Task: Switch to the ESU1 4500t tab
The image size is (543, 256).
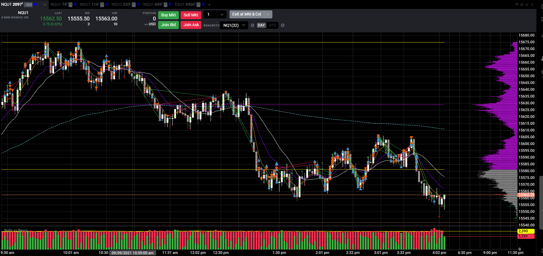Action: click(x=185, y=4)
